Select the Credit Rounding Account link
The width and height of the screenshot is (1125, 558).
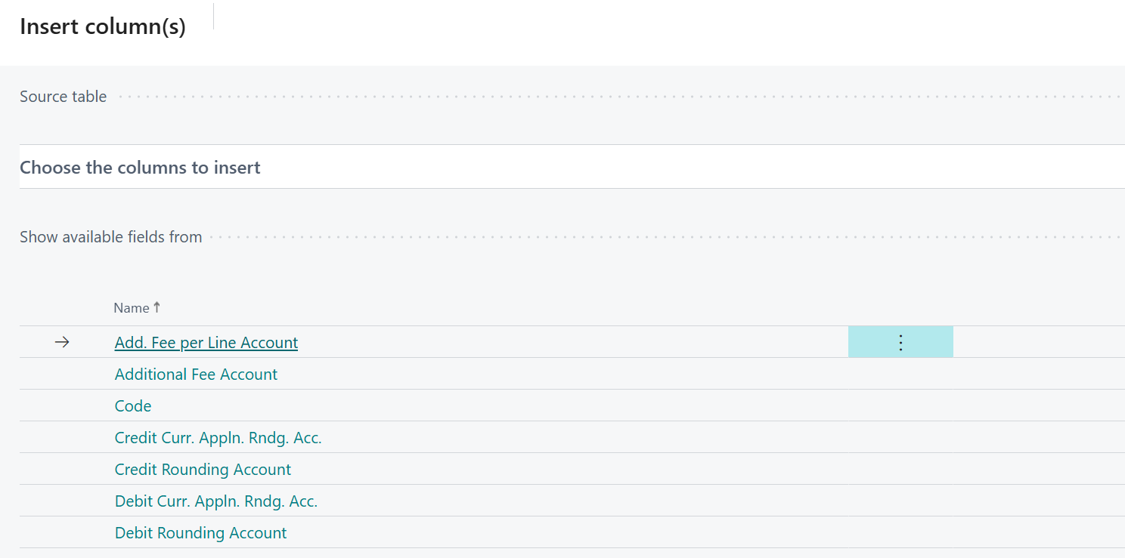203,469
